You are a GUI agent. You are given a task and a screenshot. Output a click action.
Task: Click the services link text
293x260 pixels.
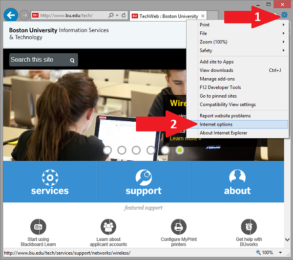tap(50, 191)
